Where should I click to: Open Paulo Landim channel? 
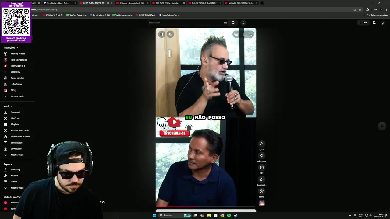point(17,78)
